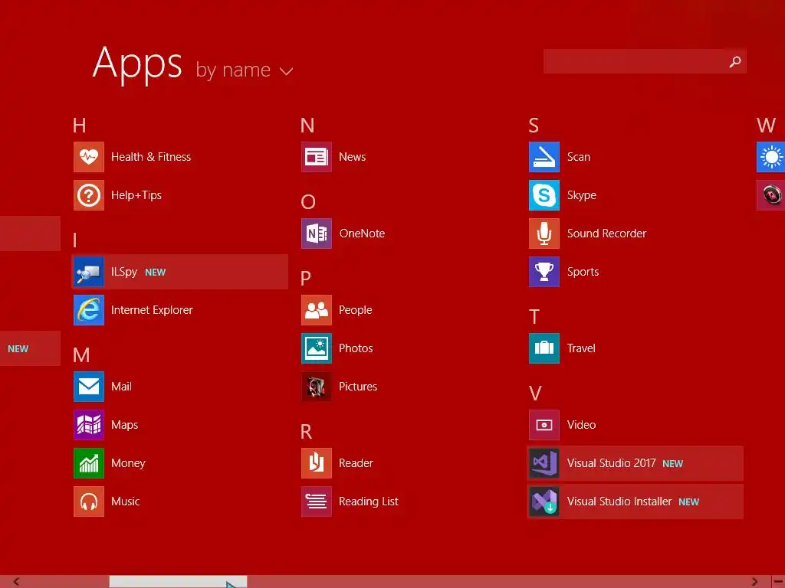Click the 'Visual Studio Installer' label

pos(619,501)
